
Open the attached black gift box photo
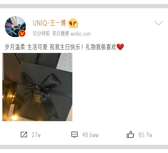point(37,87)
